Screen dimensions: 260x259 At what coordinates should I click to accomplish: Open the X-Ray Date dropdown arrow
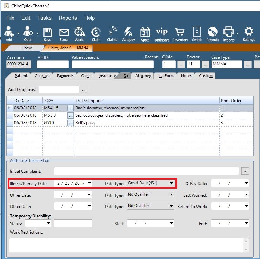pos(247,183)
